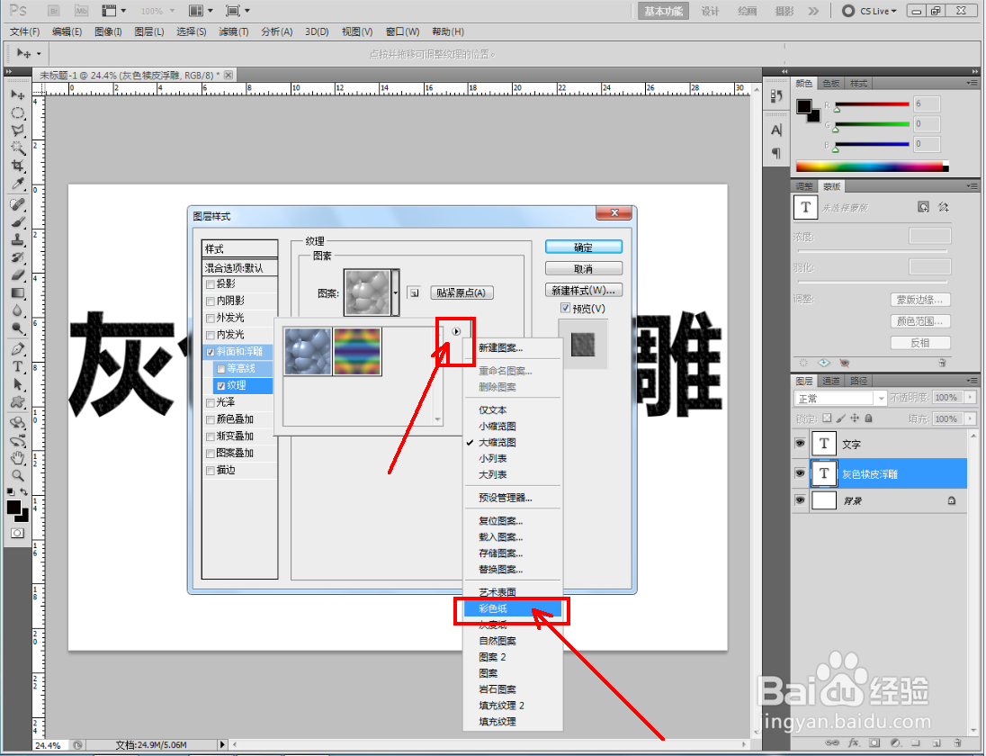Select the Healing Brush tool
The height and width of the screenshot is (756, 986).
18,204
